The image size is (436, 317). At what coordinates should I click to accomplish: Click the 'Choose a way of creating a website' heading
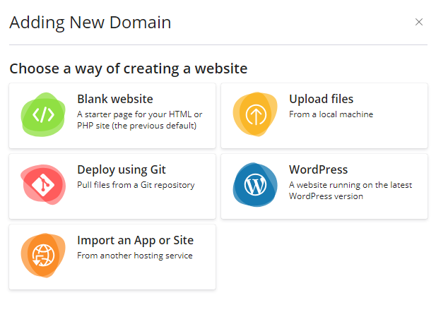(128, 68)
